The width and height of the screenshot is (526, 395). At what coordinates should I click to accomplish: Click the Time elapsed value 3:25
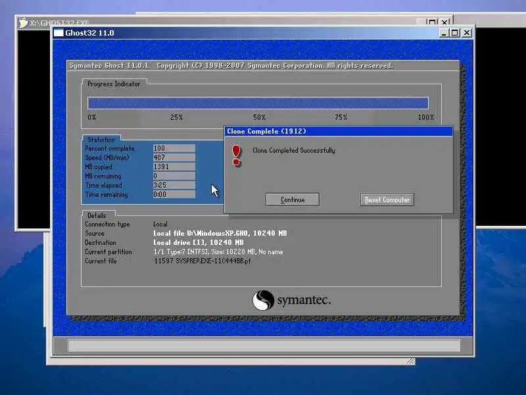174,185
